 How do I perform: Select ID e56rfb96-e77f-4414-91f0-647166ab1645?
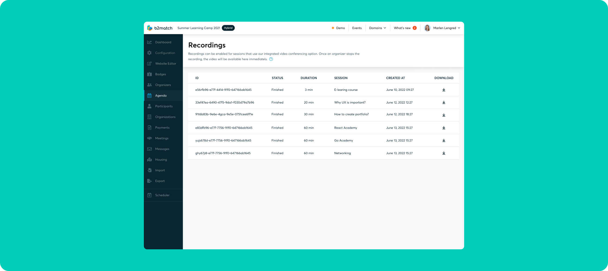pos(223,90)
